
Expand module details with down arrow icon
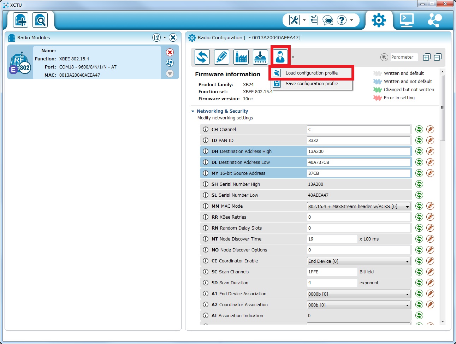[170, 73]
